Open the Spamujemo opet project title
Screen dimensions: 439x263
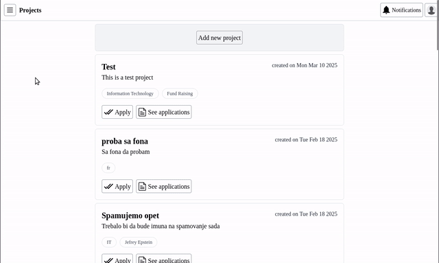130,216
